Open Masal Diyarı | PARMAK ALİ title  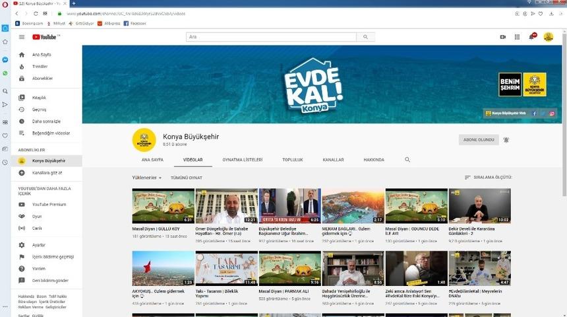click(x=284, y=291)
